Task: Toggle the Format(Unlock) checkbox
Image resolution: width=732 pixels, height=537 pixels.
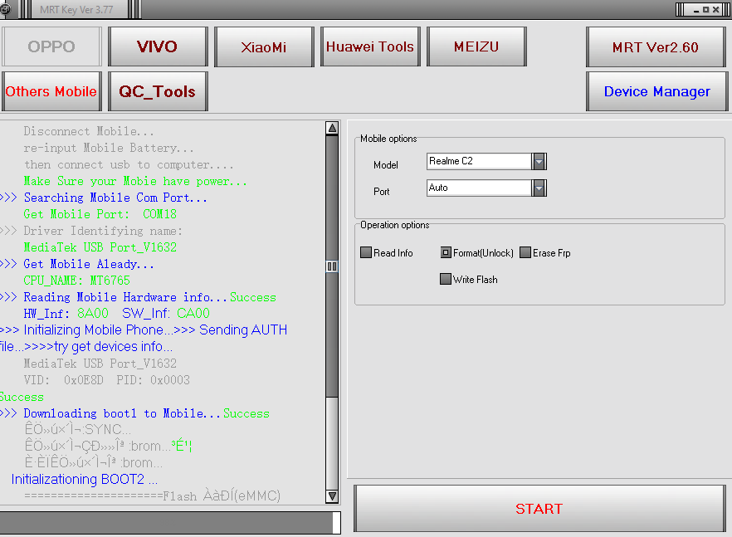Action: tap(446, 252)
